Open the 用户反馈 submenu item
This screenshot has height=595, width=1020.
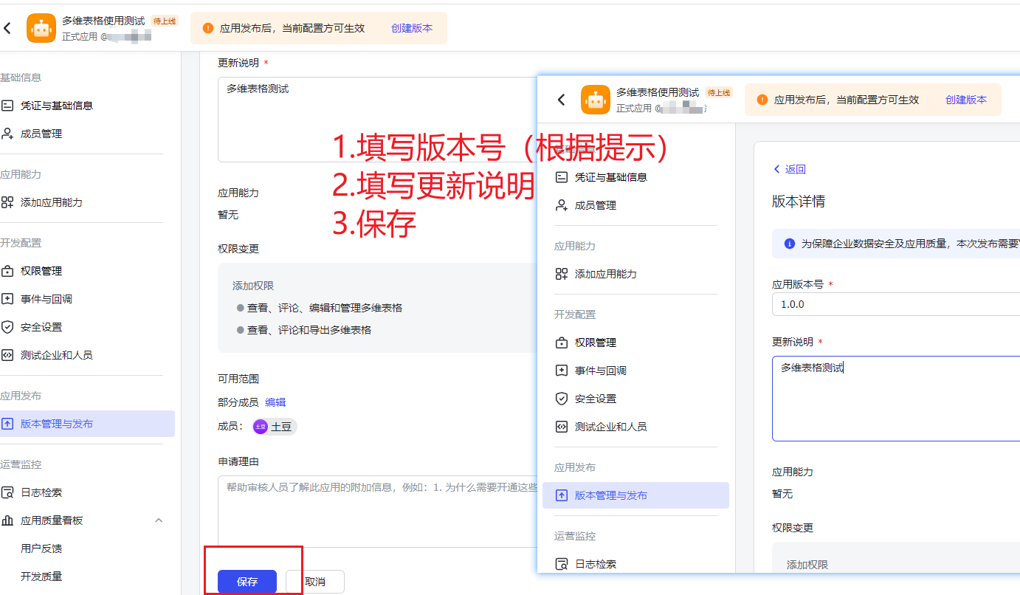(x=41, y=548)
